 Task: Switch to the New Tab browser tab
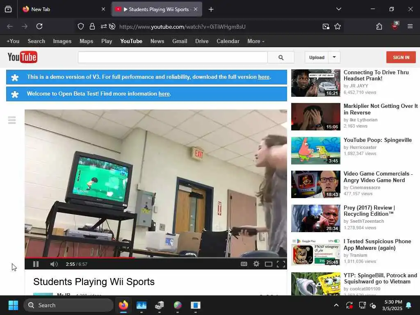64,9
